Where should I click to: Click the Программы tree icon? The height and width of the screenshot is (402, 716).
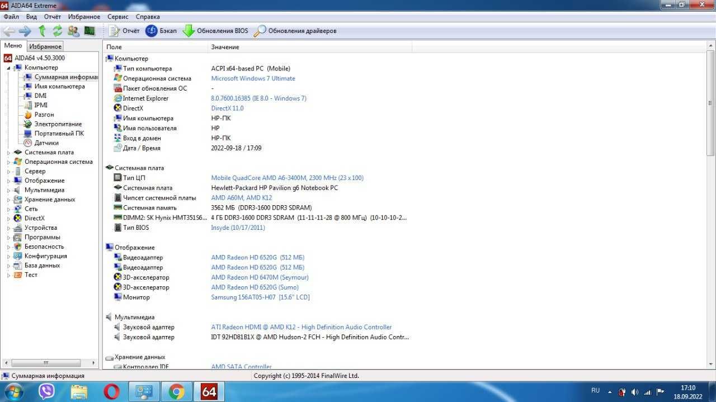[18, 237]
